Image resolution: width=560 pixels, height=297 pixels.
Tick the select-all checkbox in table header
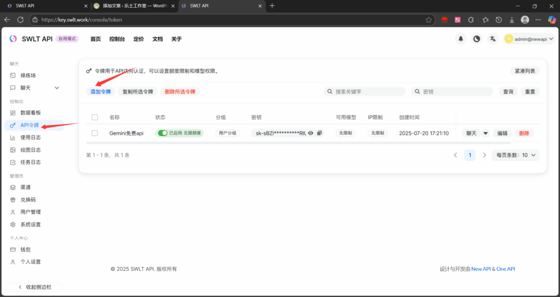pos(95,117)
